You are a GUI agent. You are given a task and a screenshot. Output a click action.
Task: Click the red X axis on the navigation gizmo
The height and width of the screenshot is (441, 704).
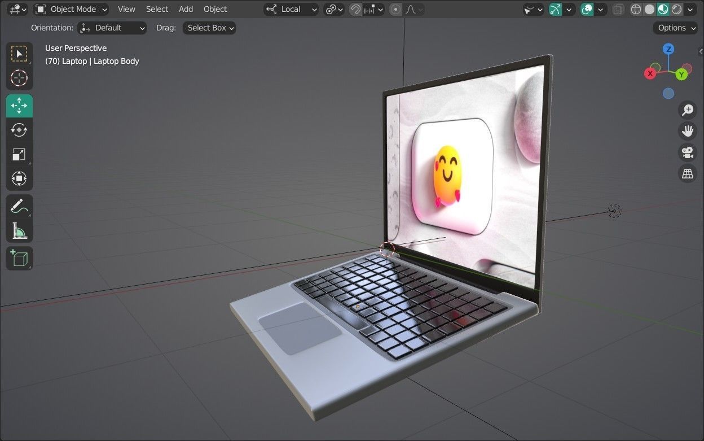650,73
